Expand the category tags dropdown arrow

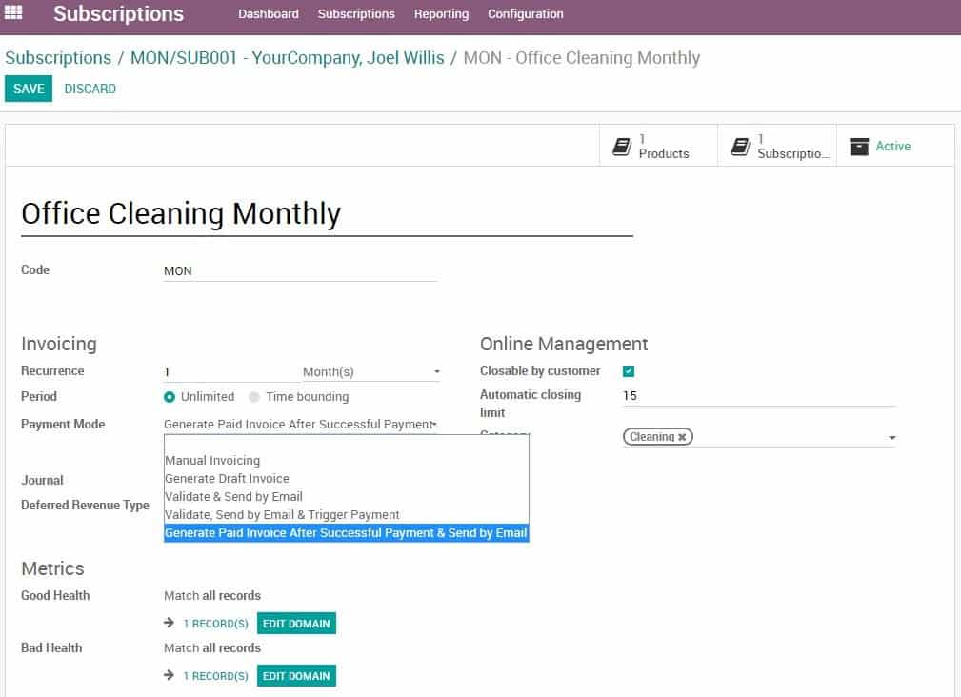click(x=891, y=438)
